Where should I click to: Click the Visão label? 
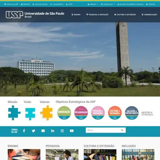(27, 102)
